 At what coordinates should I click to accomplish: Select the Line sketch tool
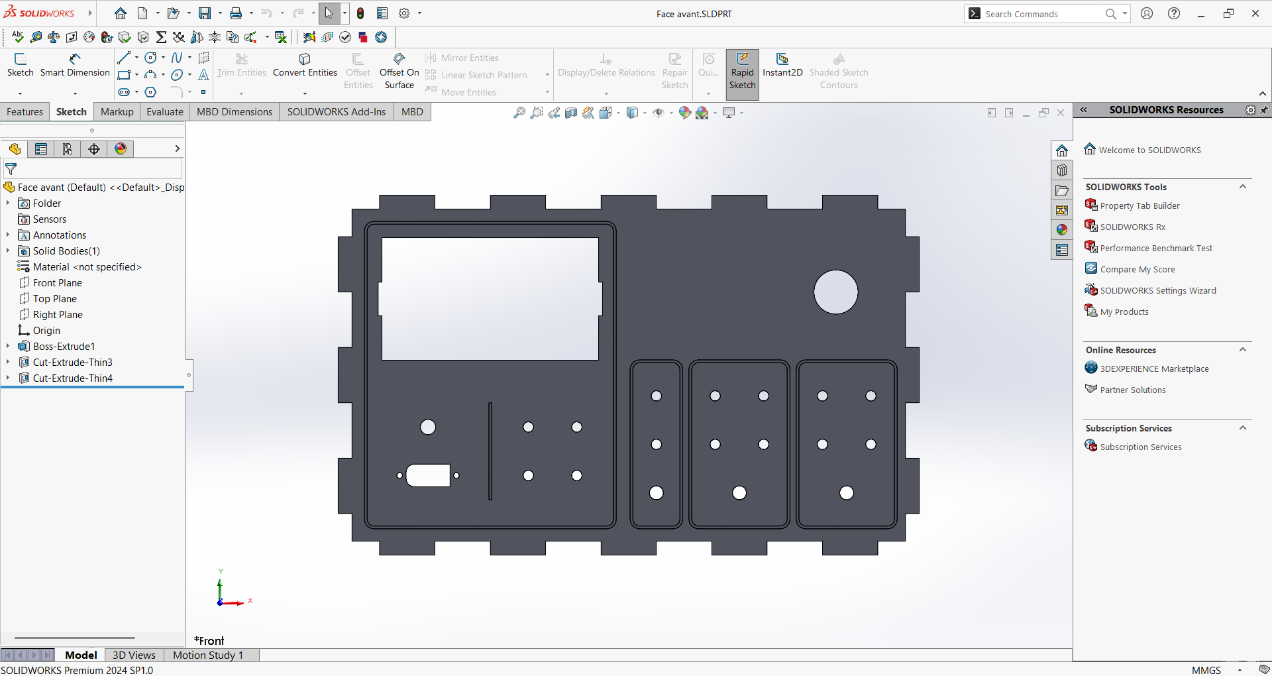pos(123,58)
